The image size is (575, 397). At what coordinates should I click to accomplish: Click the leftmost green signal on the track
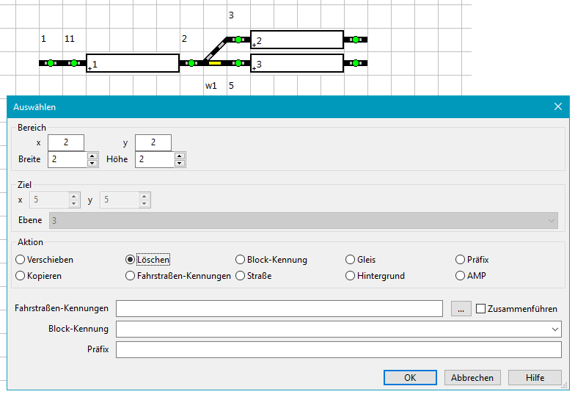click(50, 63)
